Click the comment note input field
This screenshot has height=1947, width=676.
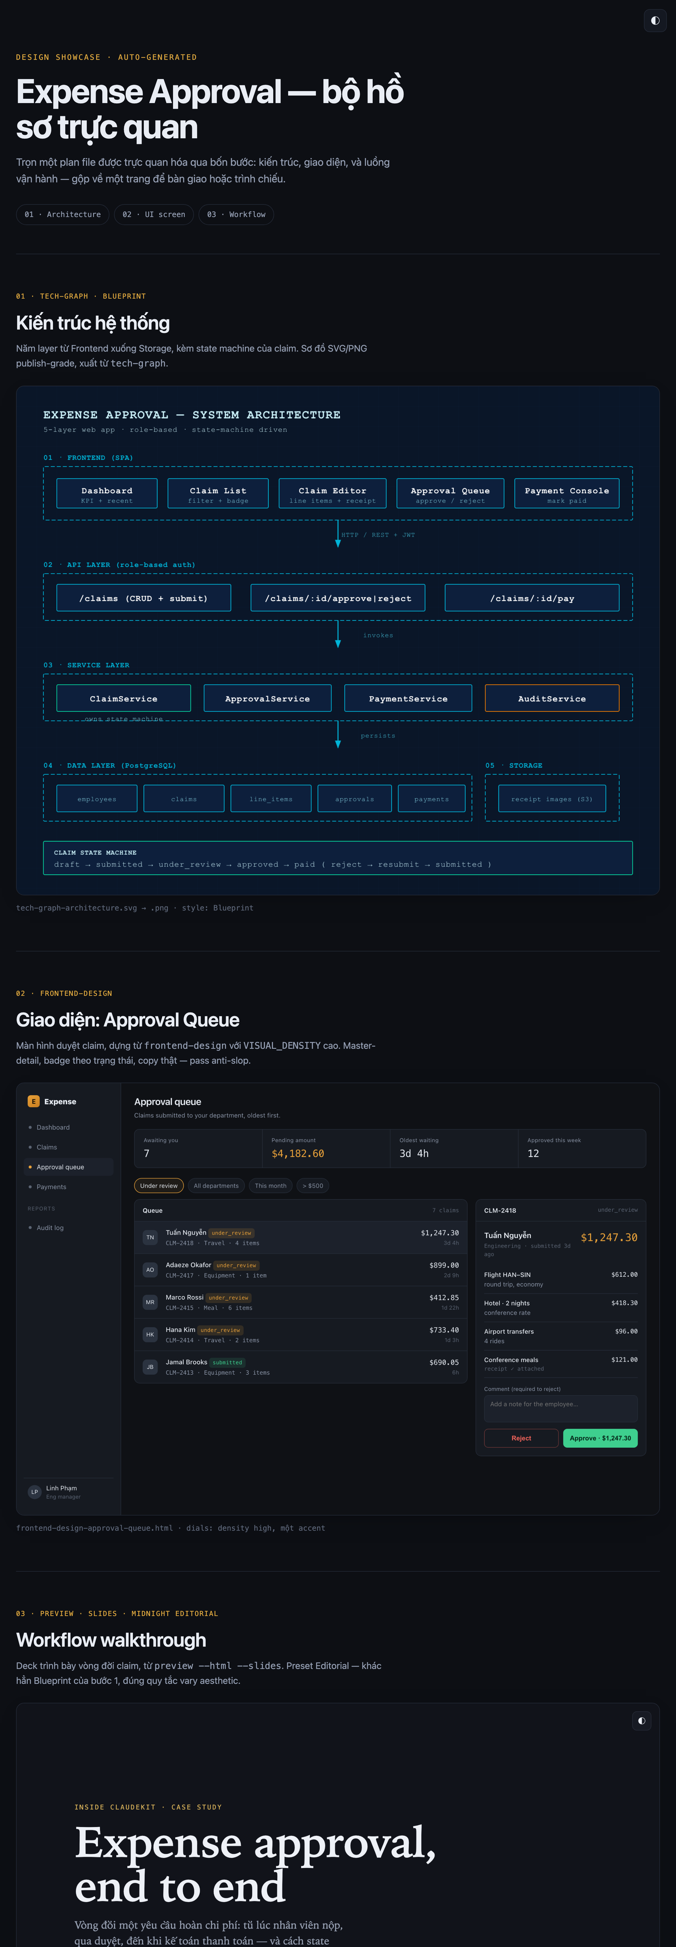(x=560, y=1409)
